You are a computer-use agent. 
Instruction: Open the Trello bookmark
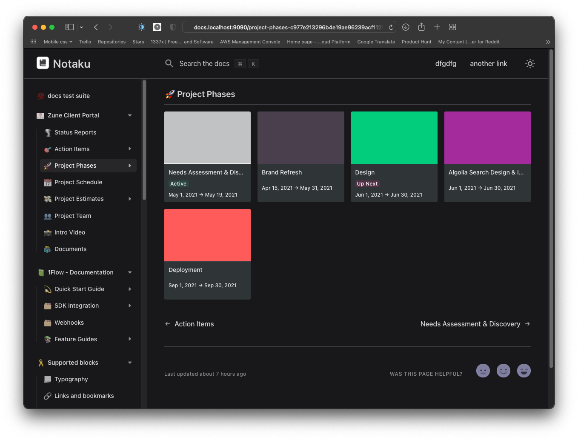pyautogui.click(x=85, y=42)
